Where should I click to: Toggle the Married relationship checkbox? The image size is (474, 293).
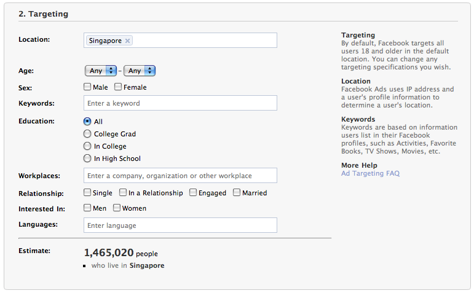[x=237, y=192]
